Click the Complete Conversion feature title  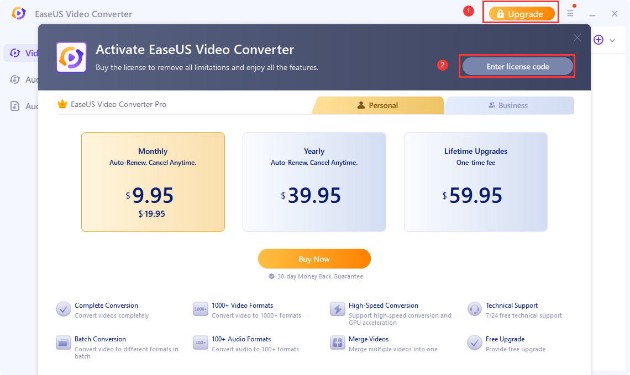(x=106, y=305)
